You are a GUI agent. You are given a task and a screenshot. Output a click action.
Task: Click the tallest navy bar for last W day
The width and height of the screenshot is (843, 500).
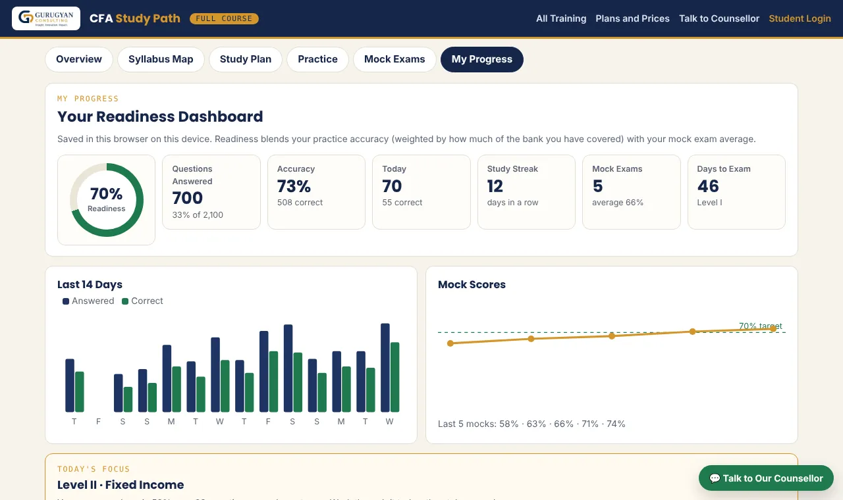(x=385, y=368)
